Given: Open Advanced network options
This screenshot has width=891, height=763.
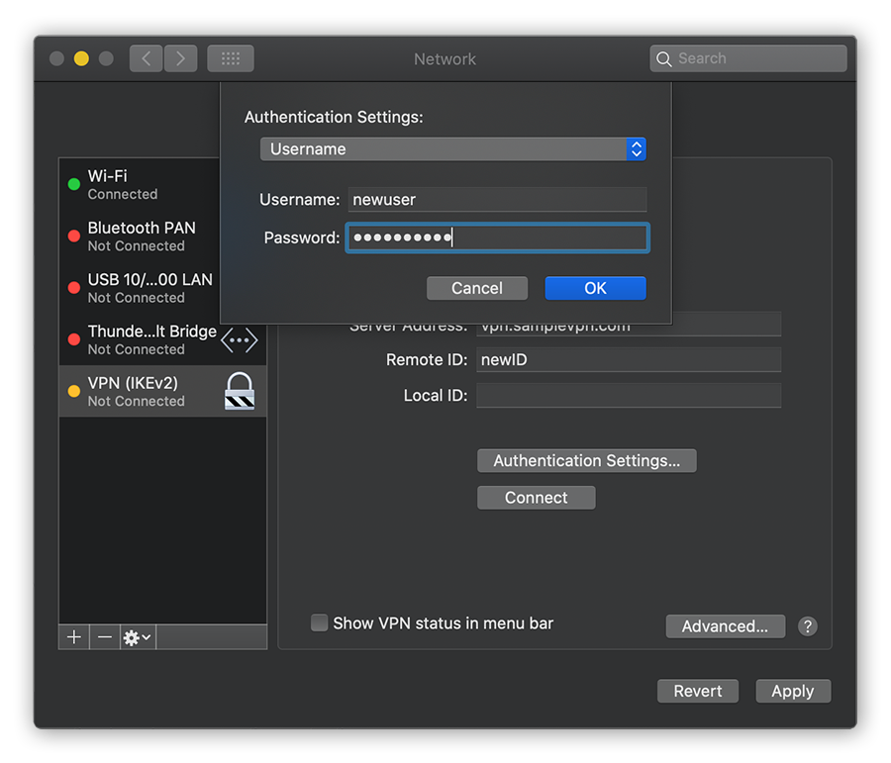Looking at the screenshot, I should click(x=725, y=626).
